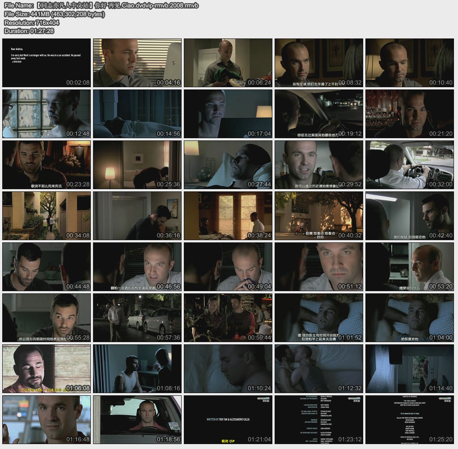Click the Duration 01:27:28 text
This screenshot has height=449, width=458.
(x=29, y=31)
